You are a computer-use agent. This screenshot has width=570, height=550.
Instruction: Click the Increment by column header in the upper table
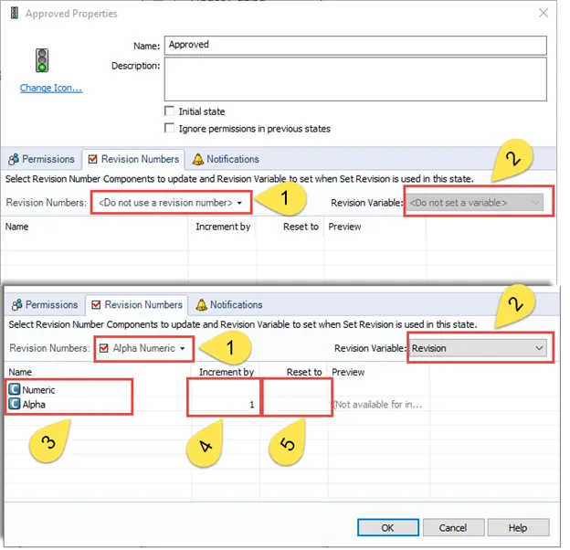[x=223, y=227]
